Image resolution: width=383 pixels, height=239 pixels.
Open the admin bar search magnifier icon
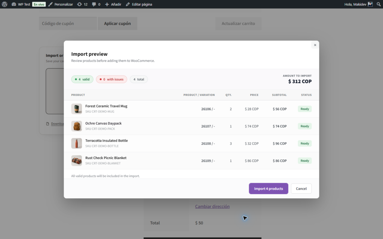[x=379, y=4]
